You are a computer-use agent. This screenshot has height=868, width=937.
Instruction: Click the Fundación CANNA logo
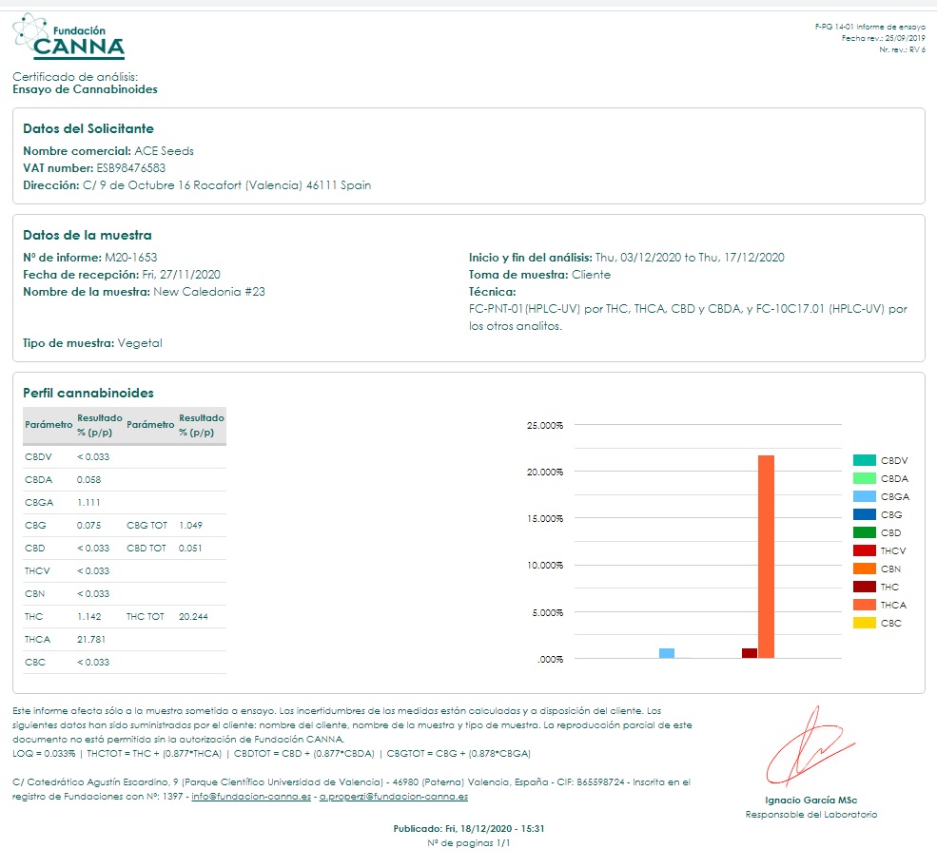(68, 37)
